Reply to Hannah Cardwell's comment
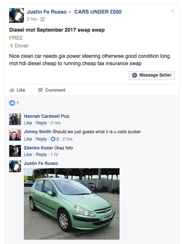The width and height of the screenshot is (182, 244). tap(41, 123)
